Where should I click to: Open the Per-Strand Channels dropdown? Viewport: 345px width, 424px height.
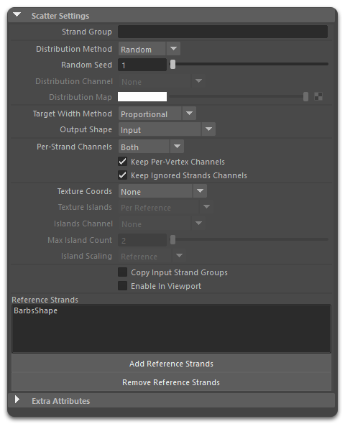pyautogui.click(x=151, y=147)
